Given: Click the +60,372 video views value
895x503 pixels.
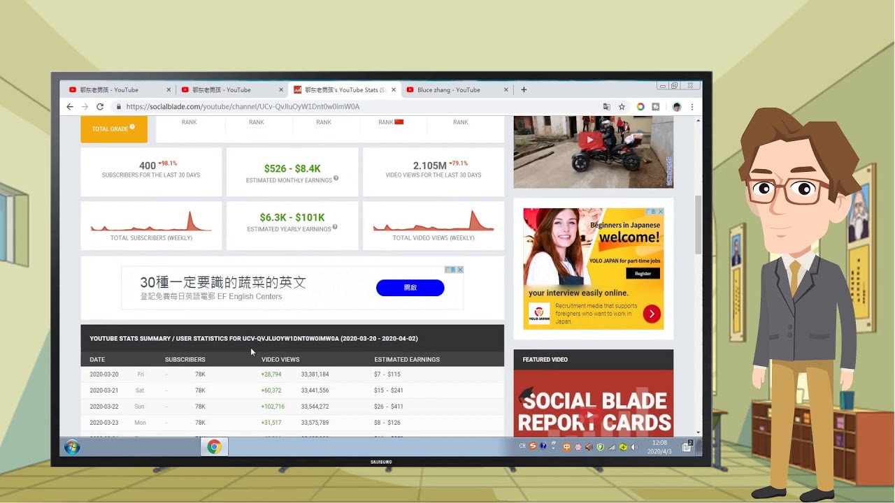Looking at the screenshot, I should (x=271, y=391).
